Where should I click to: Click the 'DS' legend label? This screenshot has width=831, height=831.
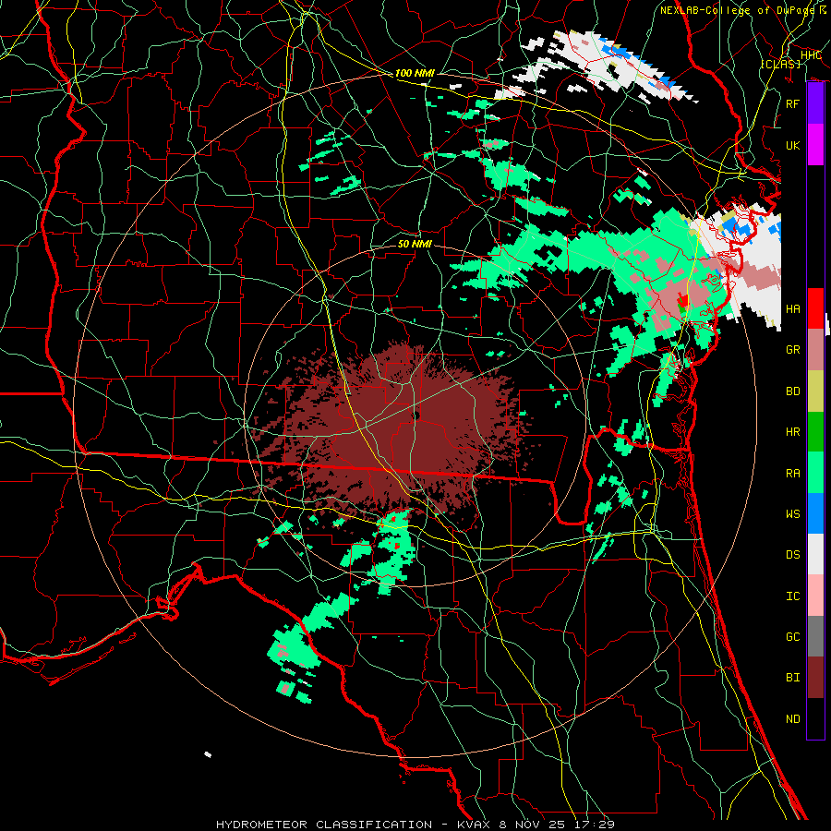792,555
